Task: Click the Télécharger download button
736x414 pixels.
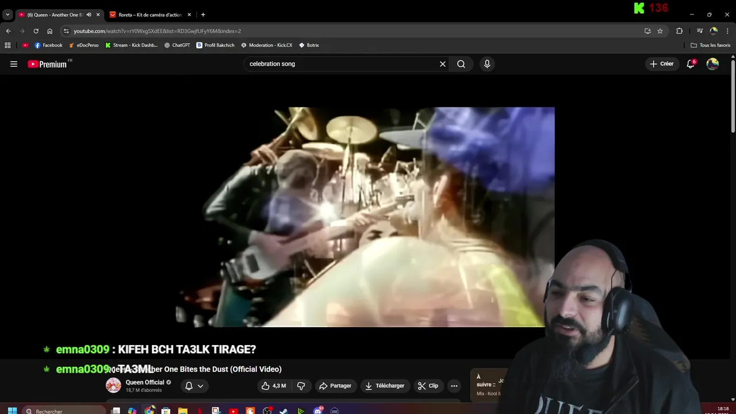Action: click(385, 386)
